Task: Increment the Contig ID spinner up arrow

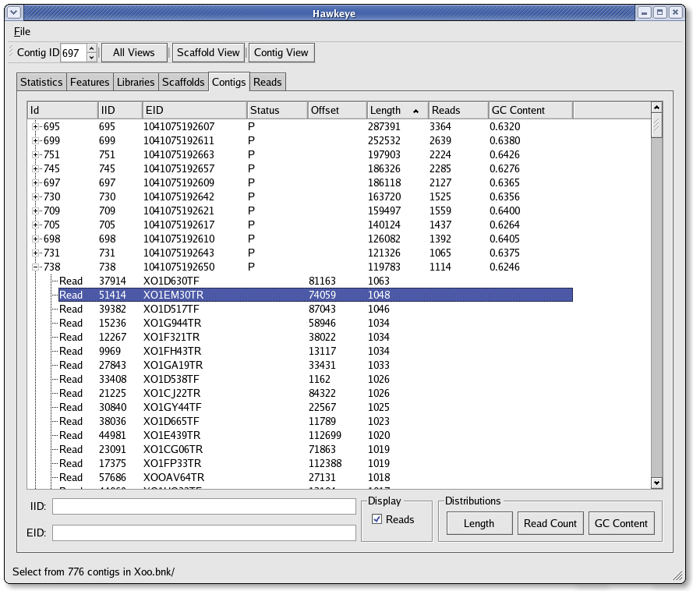Action: tap(91, 48)
